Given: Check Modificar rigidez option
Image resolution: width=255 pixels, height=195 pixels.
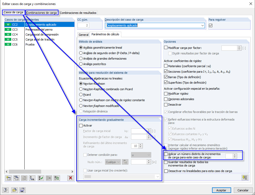Looking at the screenshot, I should pyautogui.click(x=166, y=94).
